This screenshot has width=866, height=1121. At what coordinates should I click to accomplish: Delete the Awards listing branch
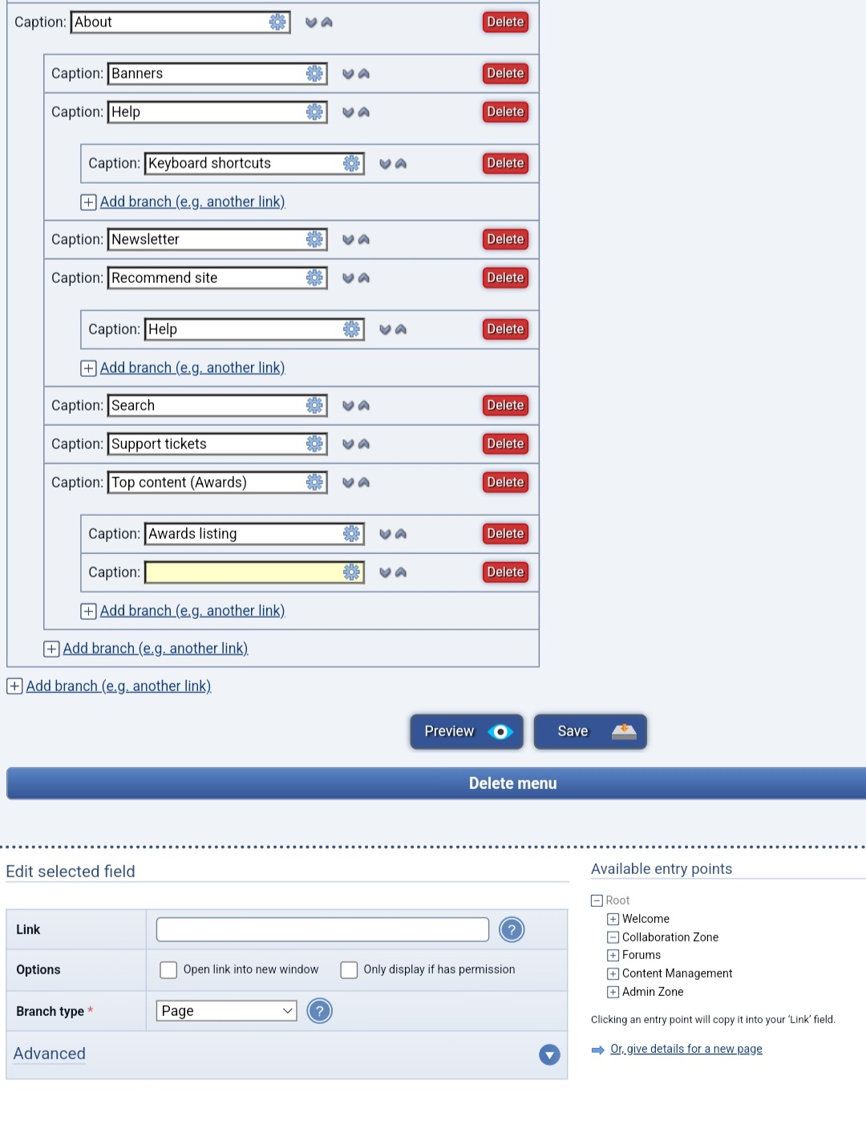click(505, 534)
